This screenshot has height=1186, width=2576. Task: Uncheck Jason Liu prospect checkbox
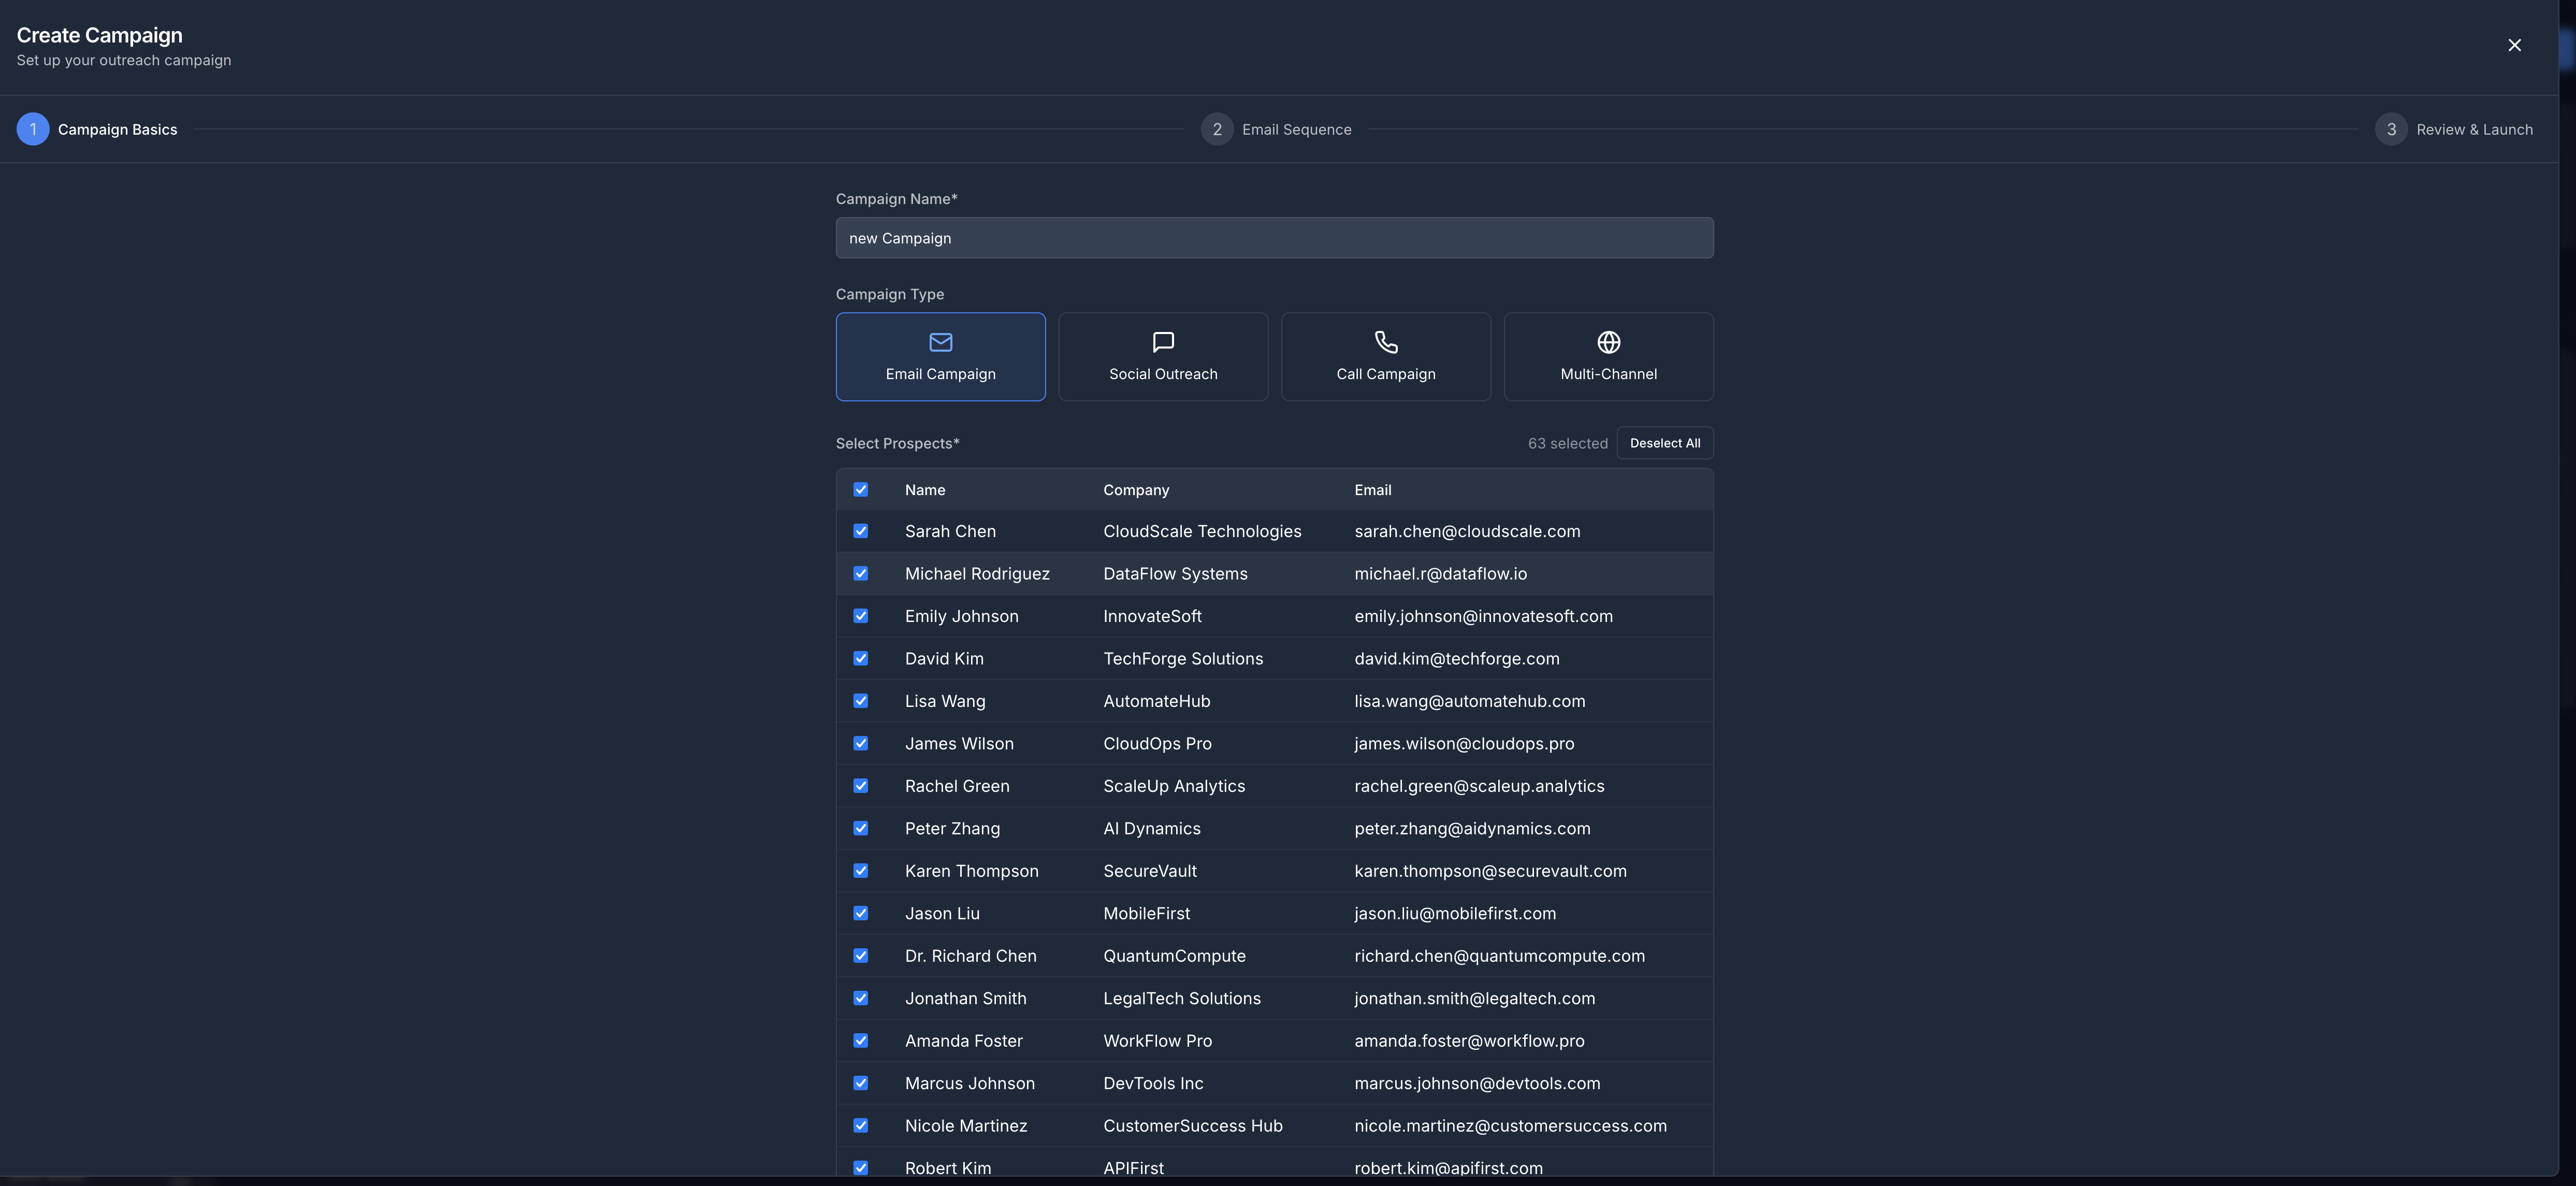pos(860,913)
